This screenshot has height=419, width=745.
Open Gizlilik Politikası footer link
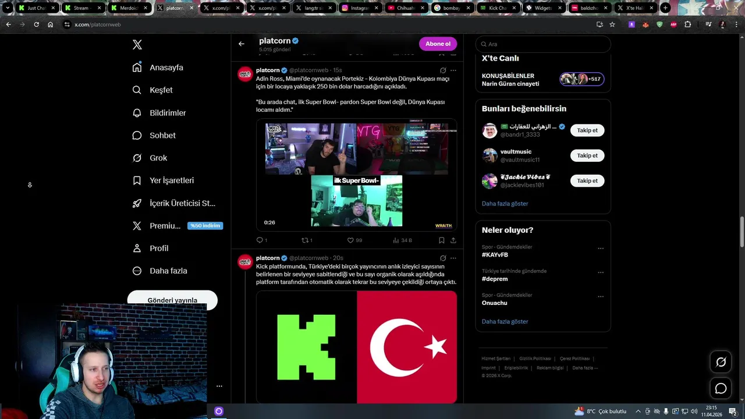point(535,358)
